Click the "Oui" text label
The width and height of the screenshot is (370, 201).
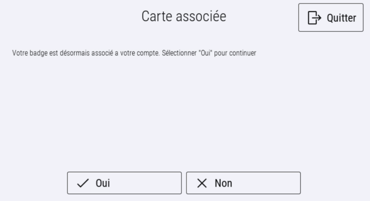pyautogui.click(x=103, y=183)
